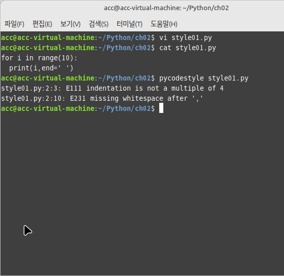This screenshot has height=276, width=284.
Task: Open the 보기(V) menu
Action: (x=70, y=24)
